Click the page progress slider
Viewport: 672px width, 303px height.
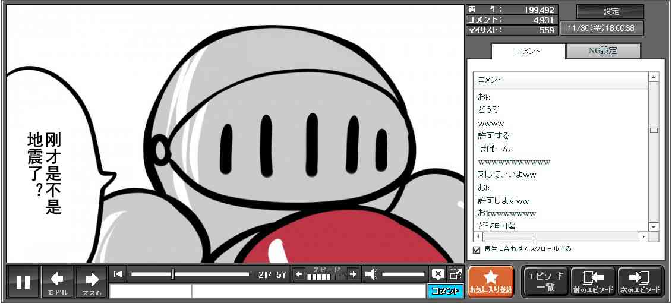pos(190,274)
